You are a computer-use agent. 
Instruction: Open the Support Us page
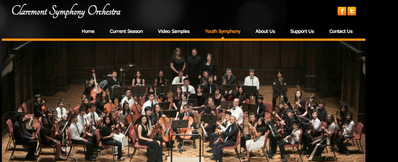coord(302,31)
